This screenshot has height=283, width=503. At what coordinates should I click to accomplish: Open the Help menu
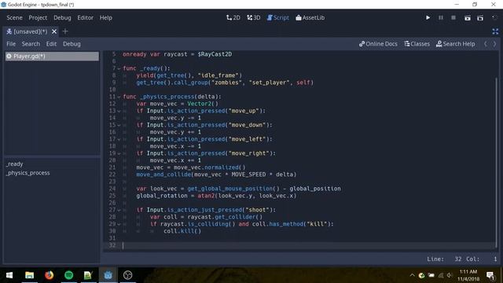point(106,17)
